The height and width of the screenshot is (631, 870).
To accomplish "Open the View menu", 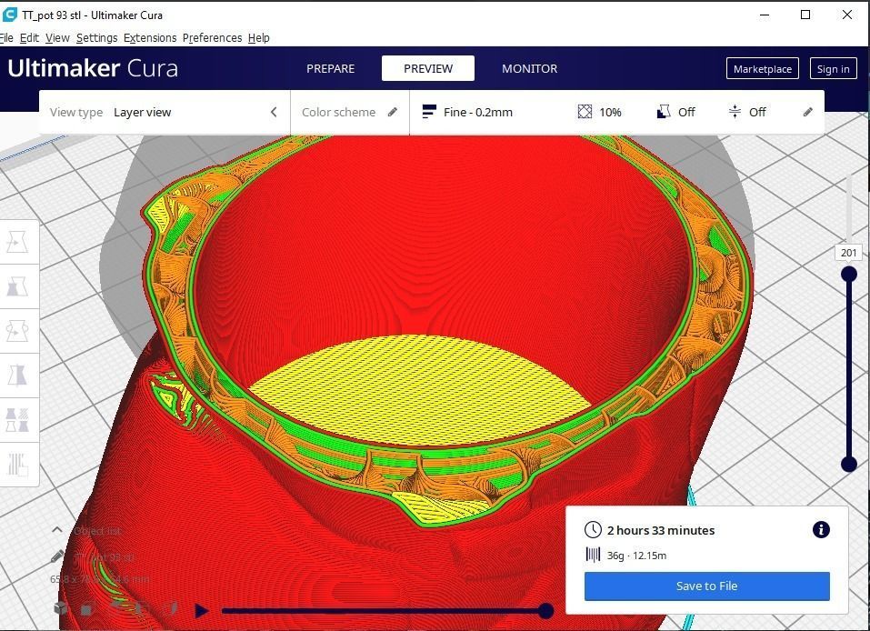I will [x=57, y=38].
